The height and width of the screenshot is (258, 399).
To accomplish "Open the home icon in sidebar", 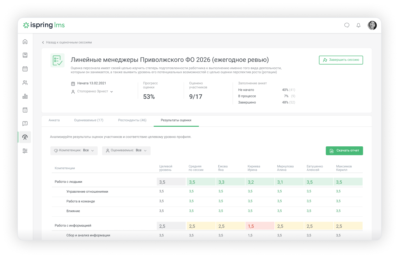I will (25, 42).
